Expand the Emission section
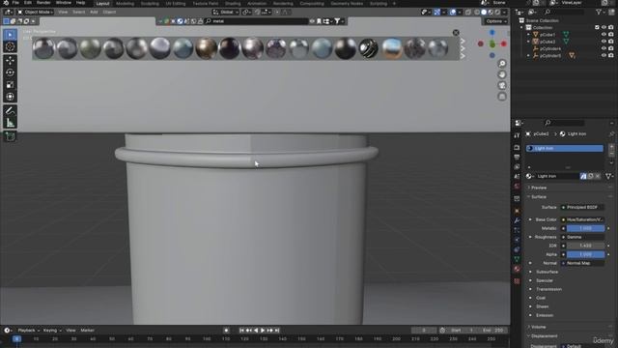Image resolution: width=618 pixels, height=348 pixels. click(545, 315)
